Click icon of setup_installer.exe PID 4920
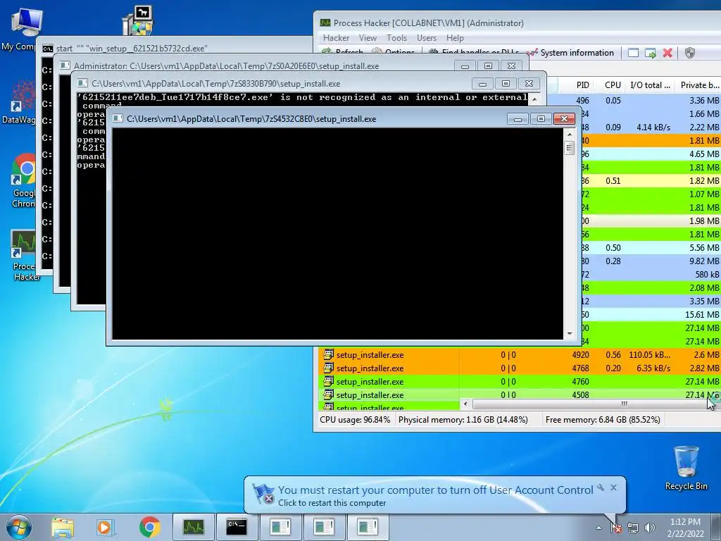The image size is (721, 541). pyautogui.click(x=328, y=354)
